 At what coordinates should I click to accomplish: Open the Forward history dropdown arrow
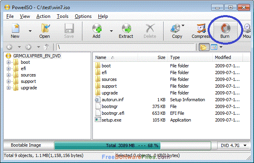coord(38,47)
